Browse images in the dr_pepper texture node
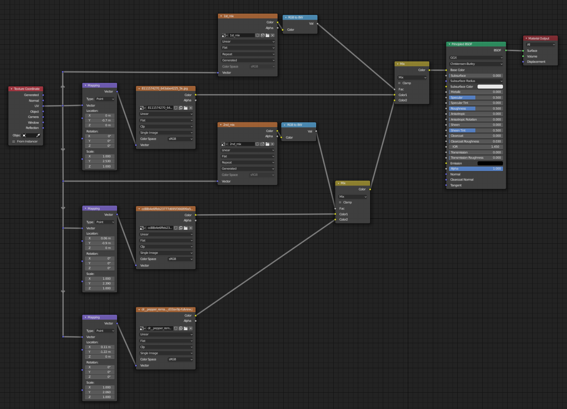This screenshot has height=409, width=567. pos(143,328)
